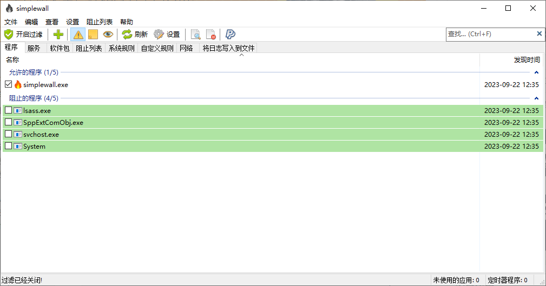The width and height of the screenshot is (546, 286).
Task: Uncheck the simplewall.exe checkbox
Action: (8, 84)
